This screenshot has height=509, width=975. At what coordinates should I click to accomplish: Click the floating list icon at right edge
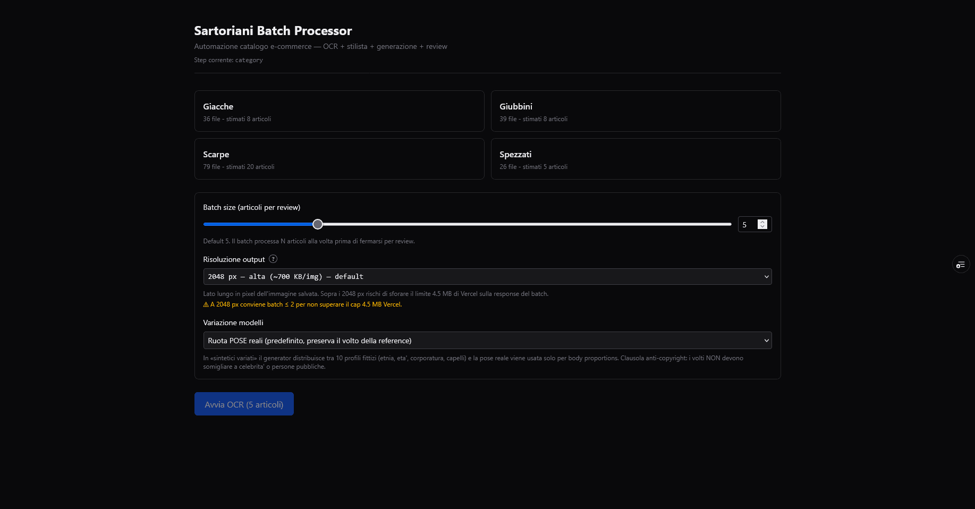tap(961, 264)
